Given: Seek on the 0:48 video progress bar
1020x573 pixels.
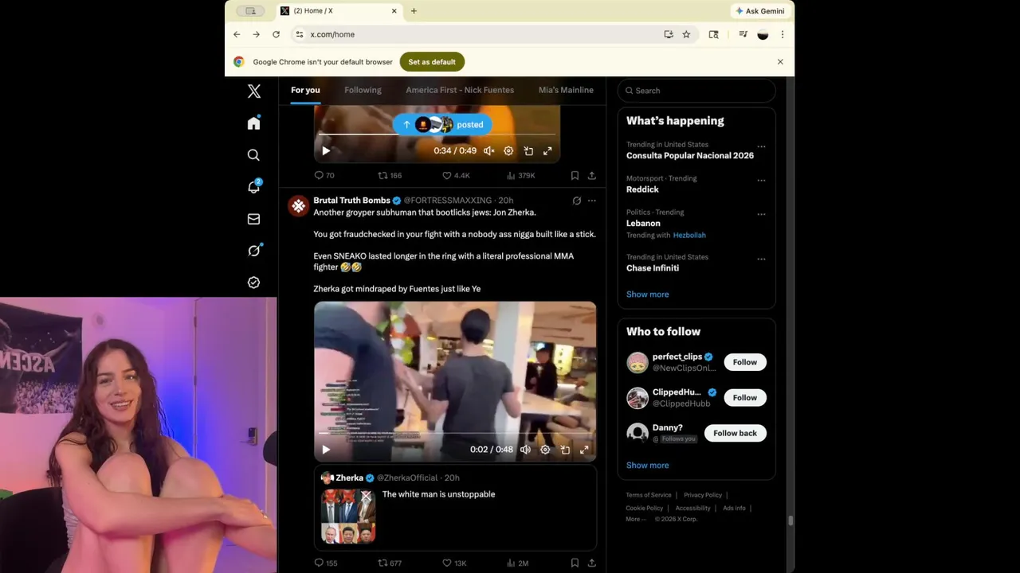Looking at the screenshot, I should (x=454, y=434).
